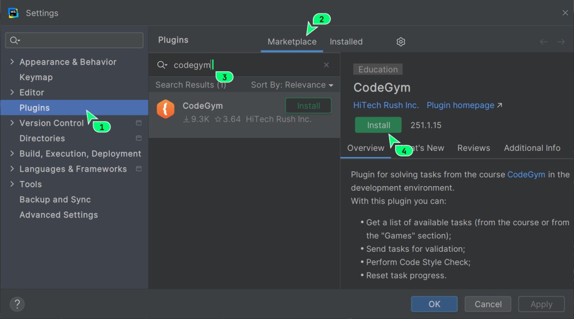
Task: Switch to the Installed tab
Action: [x=346, y=41]
